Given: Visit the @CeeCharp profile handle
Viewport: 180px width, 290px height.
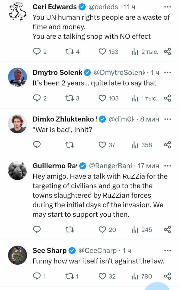Looking at the screenshot, I should click(x=97, y=250).
